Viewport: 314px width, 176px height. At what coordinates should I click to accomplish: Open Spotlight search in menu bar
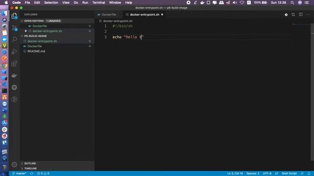point(292,2)
